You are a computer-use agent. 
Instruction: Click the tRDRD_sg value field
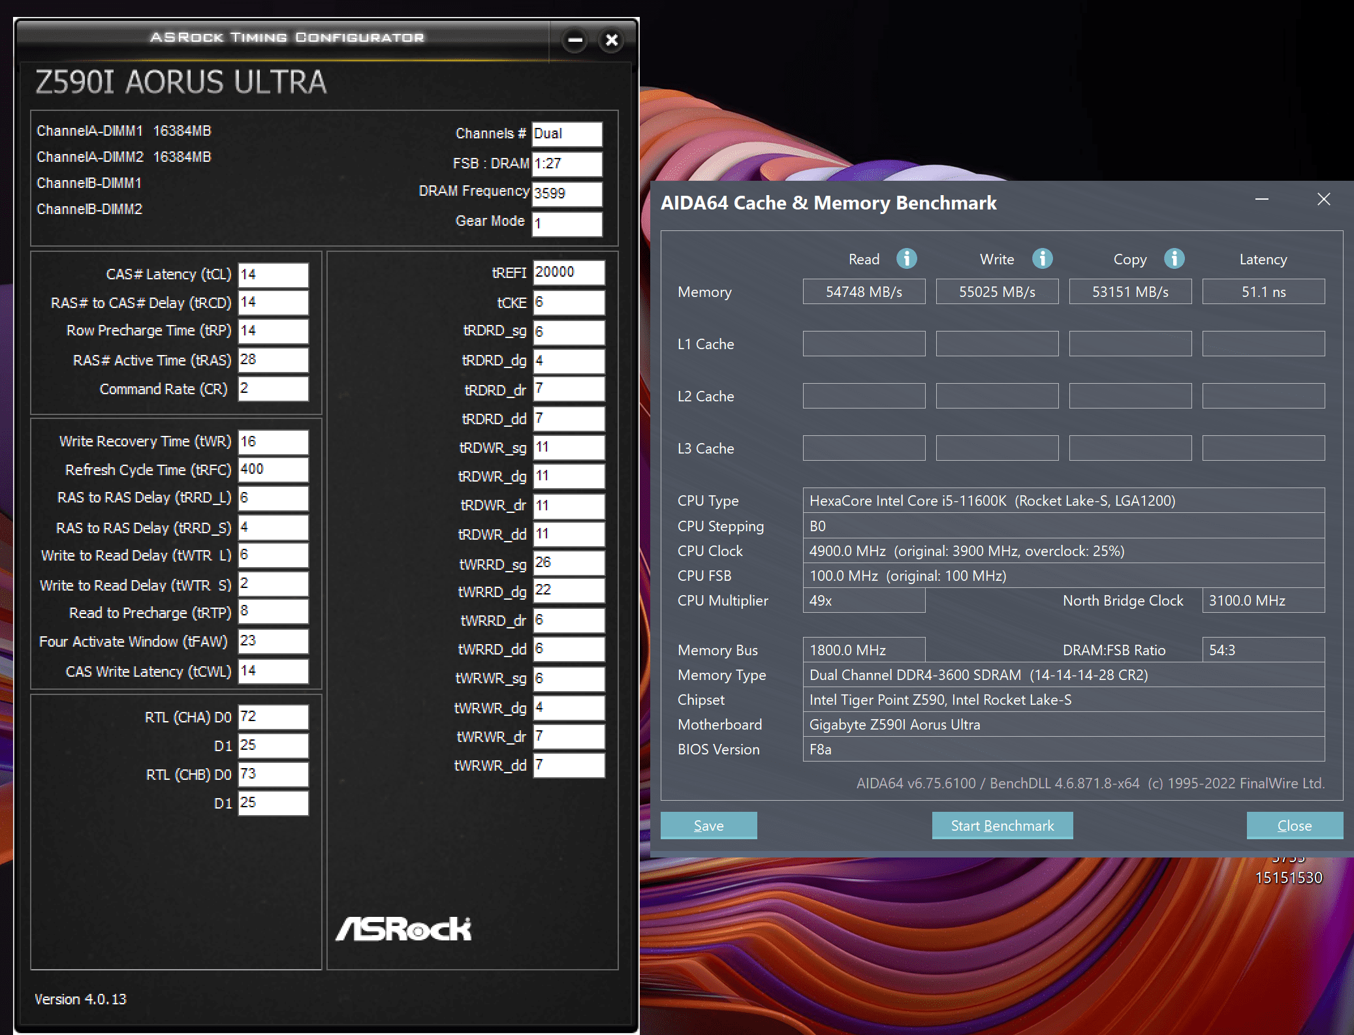(569, 332)
